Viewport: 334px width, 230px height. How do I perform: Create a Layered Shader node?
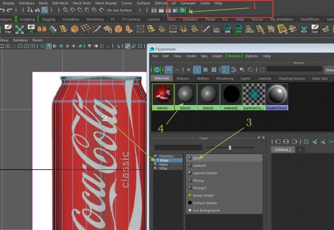coord(205,173)
